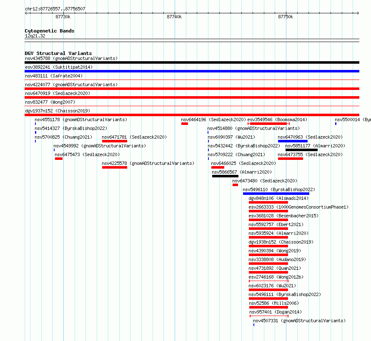Select esv2746168 (Wong2012b) label
This screenshot has height=341, width=371.
[276, 277]
